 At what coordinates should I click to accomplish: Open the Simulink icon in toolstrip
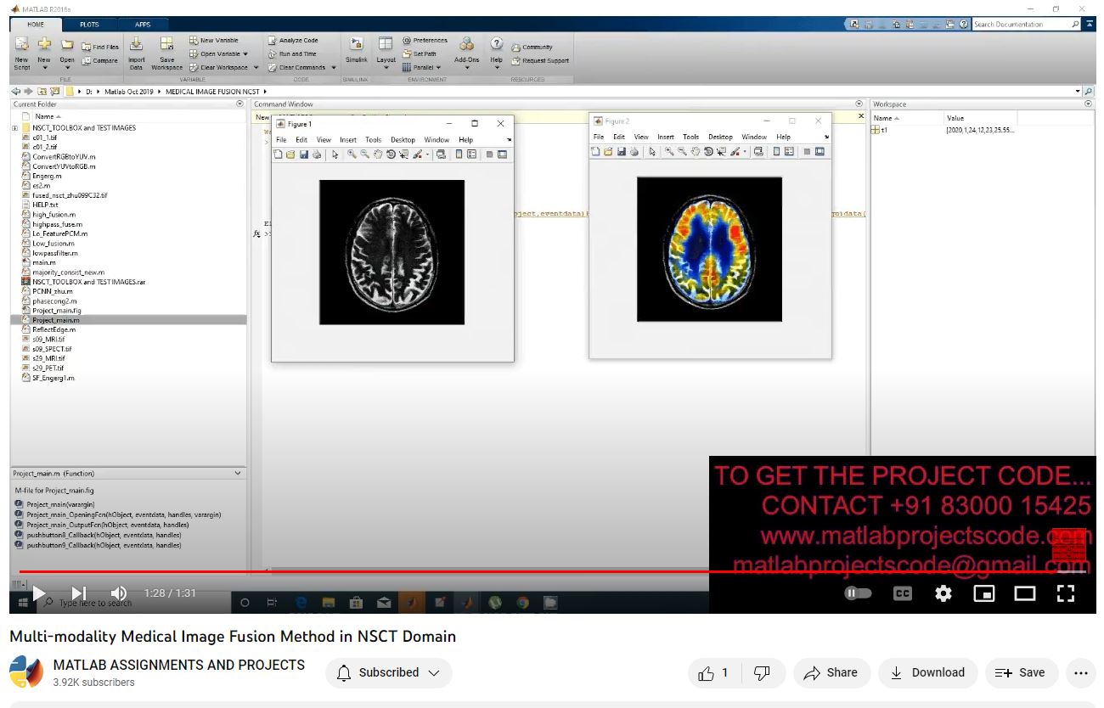[357, 50]
